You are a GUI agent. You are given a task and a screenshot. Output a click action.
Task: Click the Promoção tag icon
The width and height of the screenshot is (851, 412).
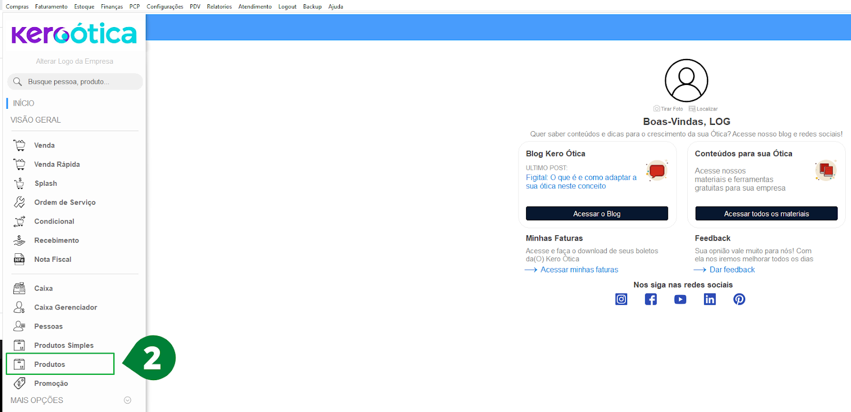[x=19, y=383]
